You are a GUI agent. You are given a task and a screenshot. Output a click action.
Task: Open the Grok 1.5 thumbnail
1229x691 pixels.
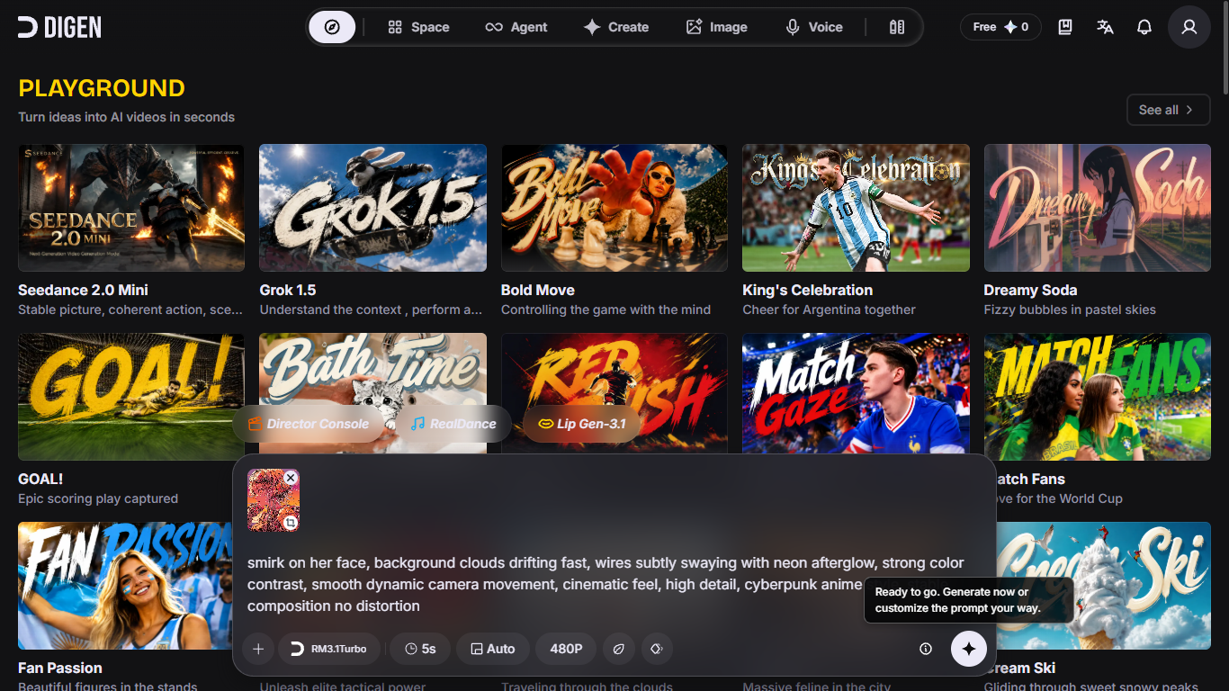coord(372,208)
